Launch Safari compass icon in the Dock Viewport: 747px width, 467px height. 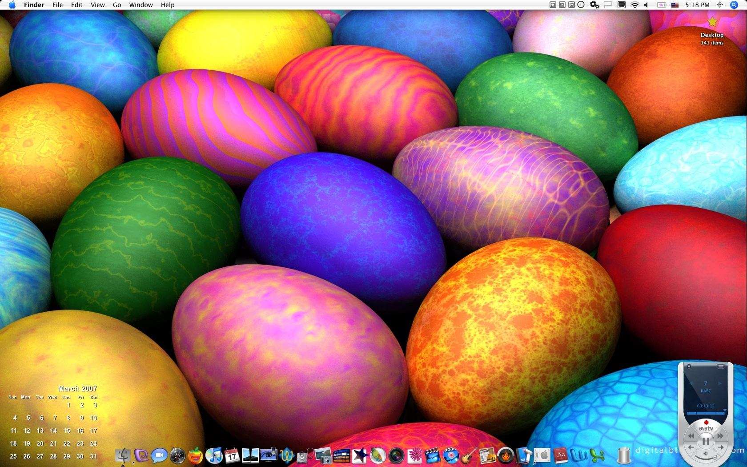pos(177,455)
